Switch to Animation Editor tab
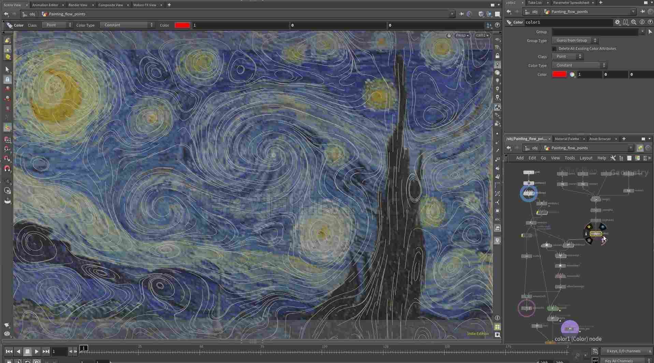Image resolution: width=654 pixels, height=363 pixels. [45, 5]
